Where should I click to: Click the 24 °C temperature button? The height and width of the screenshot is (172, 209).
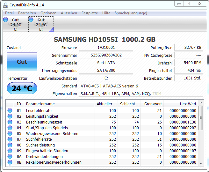pos(22,88)
